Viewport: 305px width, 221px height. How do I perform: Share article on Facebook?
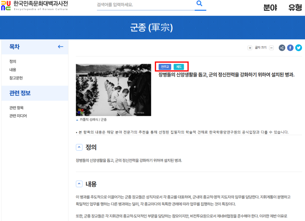[290, 48]
